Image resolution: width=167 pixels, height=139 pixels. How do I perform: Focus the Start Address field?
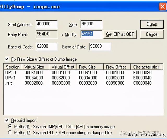click(47, 24)
